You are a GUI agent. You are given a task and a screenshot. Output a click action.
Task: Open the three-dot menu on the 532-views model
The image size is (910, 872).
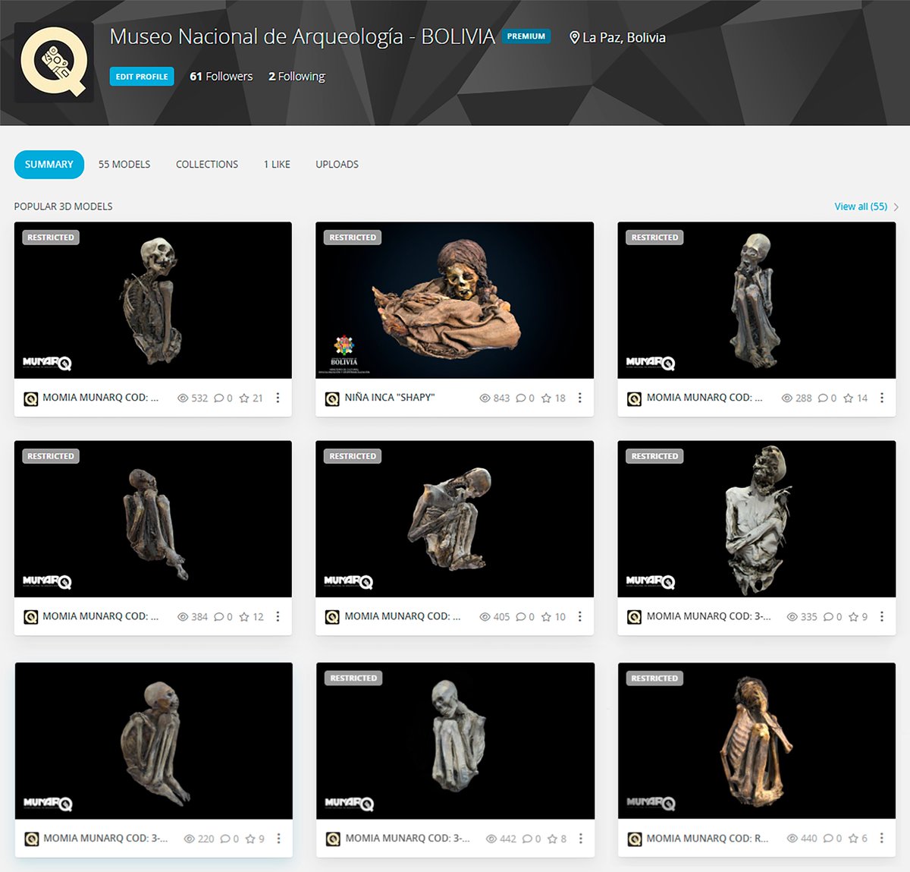pyautogui.click(x=278, y=398)
